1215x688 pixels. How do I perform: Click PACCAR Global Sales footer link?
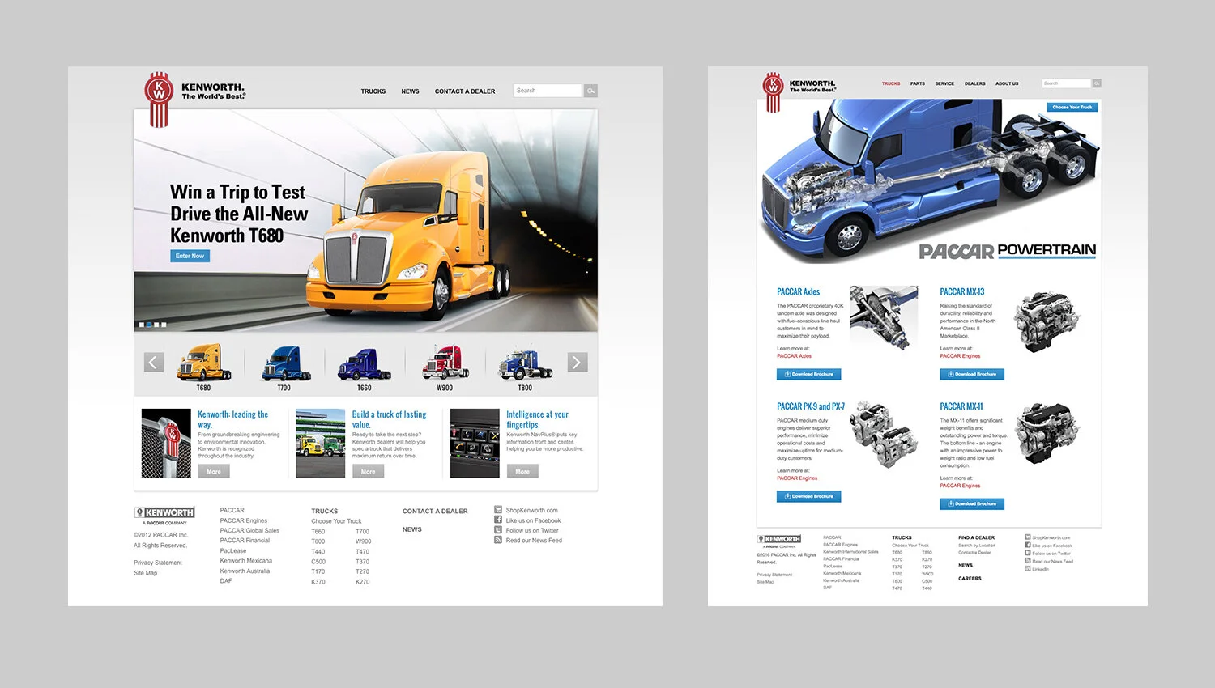tap(249, 531)
